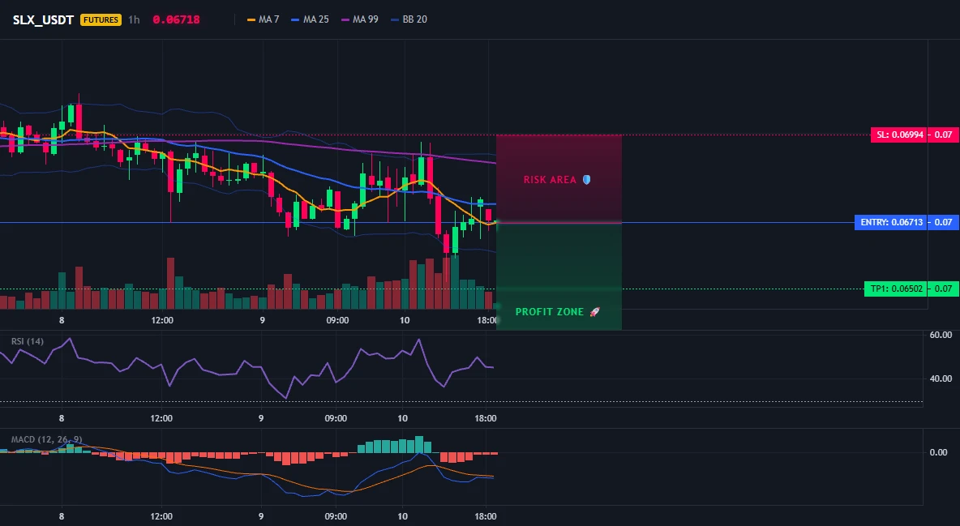Viewport: 960px width, 526px height.
Task: Click the 18:00 label under the RSI panel
Action: coord(486,418)
